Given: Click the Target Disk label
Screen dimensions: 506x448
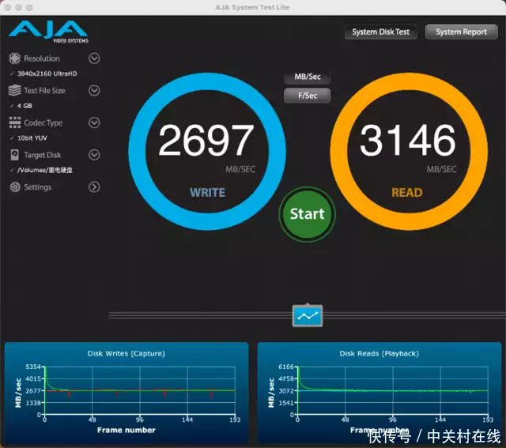Looking at the screenshot, I should [x=42, y=155].
